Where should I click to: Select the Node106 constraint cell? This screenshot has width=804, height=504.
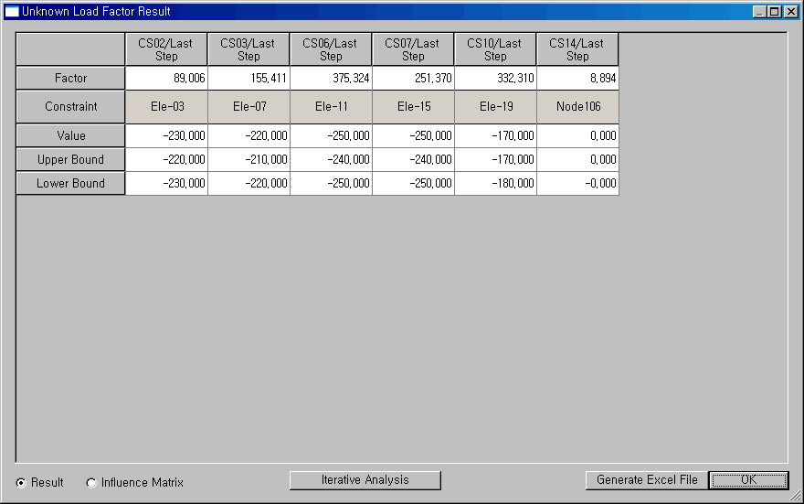(x=577, y=107)
